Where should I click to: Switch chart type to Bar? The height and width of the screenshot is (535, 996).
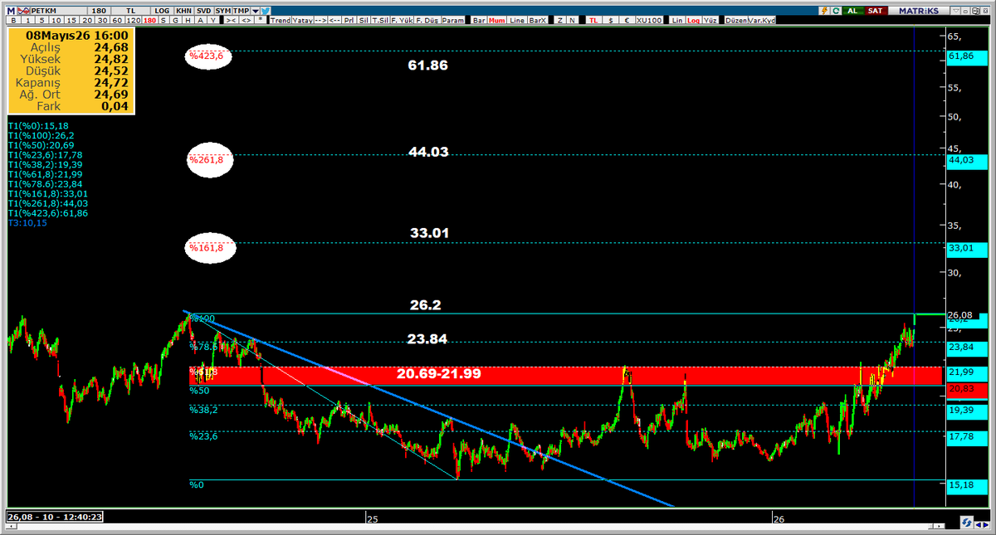[x=479, y=20]
